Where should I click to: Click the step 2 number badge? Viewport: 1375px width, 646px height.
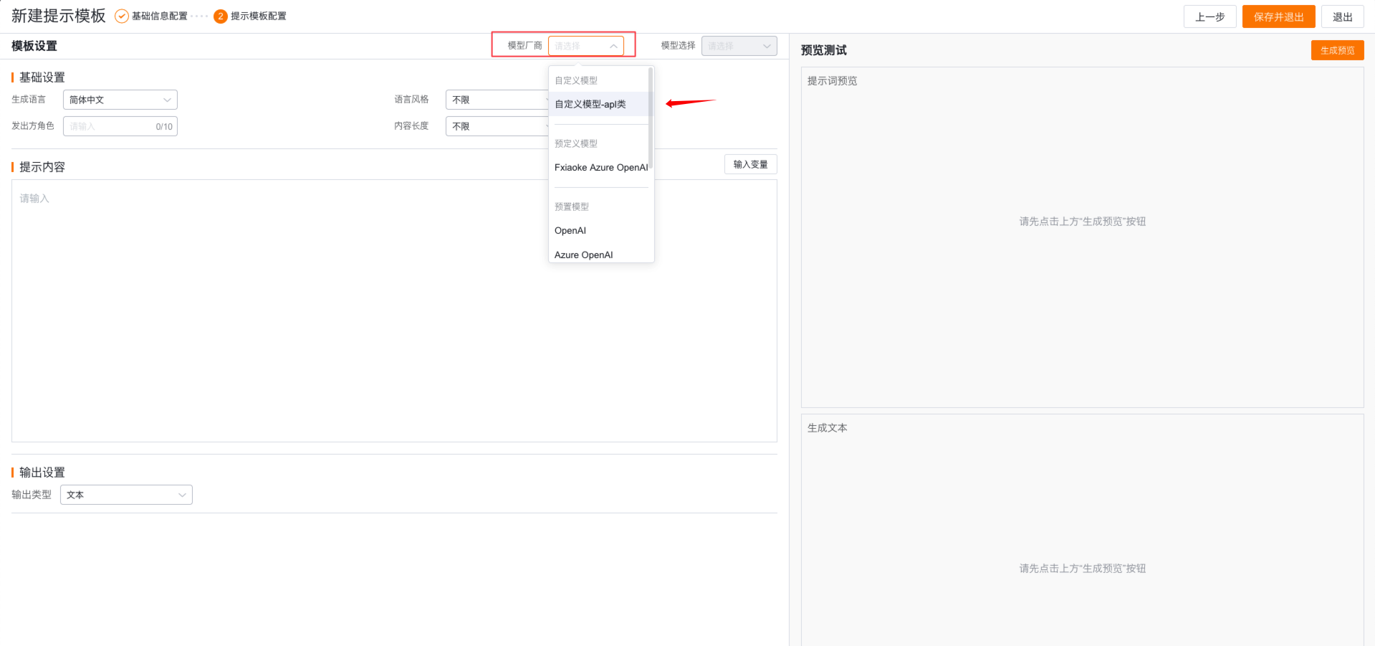221,16
